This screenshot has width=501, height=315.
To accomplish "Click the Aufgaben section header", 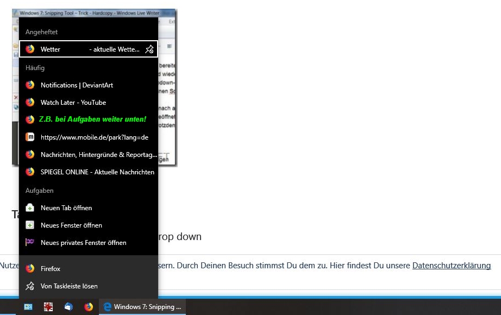I will pyautogui.click(x=40, y=191).
